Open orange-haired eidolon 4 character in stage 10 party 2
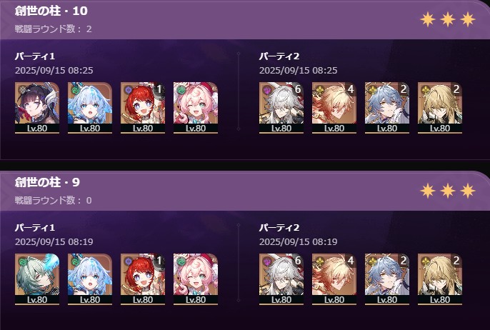 [334, 108]
